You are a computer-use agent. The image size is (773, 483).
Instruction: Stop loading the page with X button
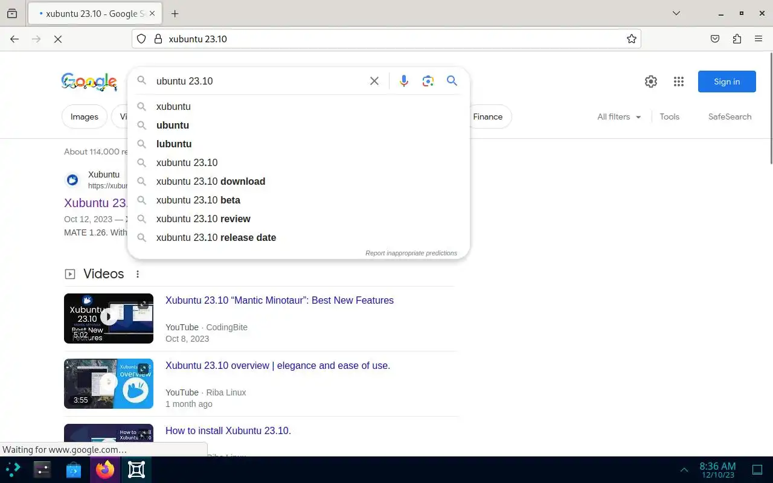(x=58, y=39)
